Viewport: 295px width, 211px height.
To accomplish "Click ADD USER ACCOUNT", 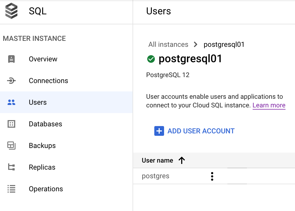I will click(201, 131).
